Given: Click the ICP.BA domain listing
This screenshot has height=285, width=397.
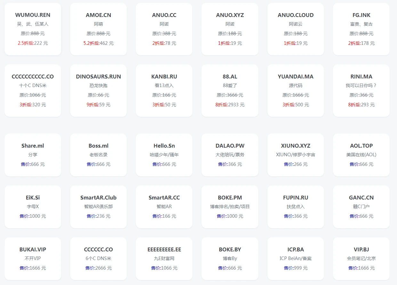Looking at the screenshot, I should (296, 259).
